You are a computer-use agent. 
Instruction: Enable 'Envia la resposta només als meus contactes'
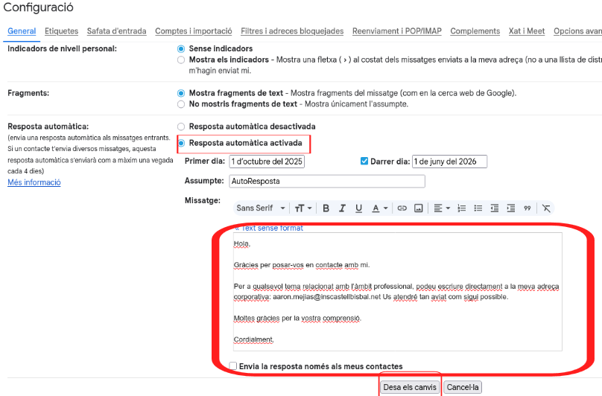point(233,366)
